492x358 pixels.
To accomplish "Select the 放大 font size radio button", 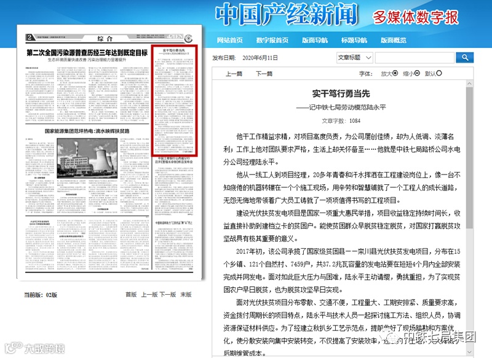I will pyautogui.click(x=395, y=73).
